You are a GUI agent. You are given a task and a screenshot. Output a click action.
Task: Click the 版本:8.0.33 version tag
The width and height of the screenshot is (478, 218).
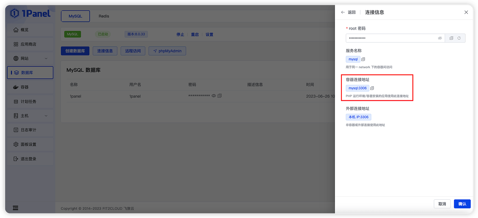click(x=136, y=34)
